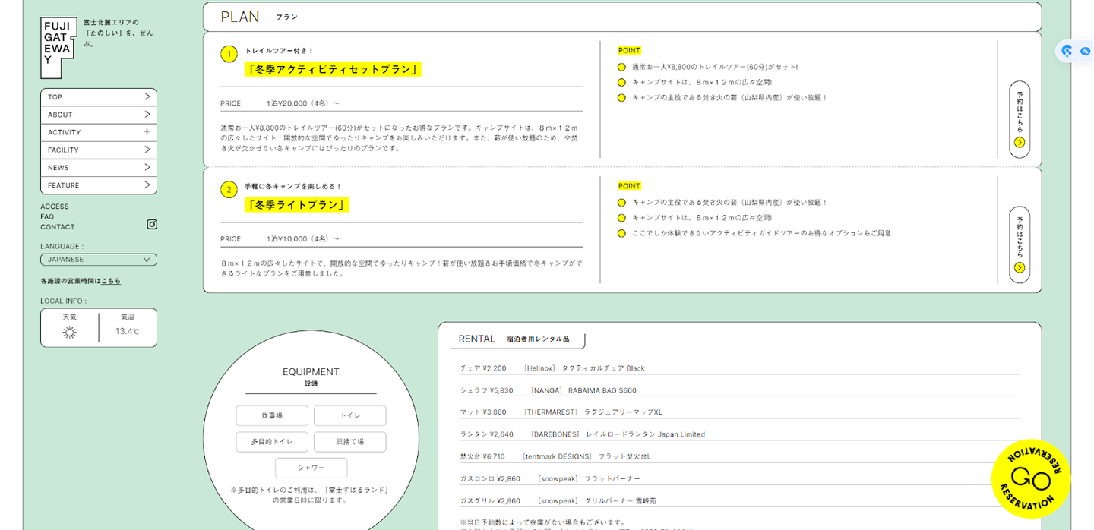Screen dimensions: 1094x530
Task: Click the yellow number 1 plan badge
Action: [229, 54]
